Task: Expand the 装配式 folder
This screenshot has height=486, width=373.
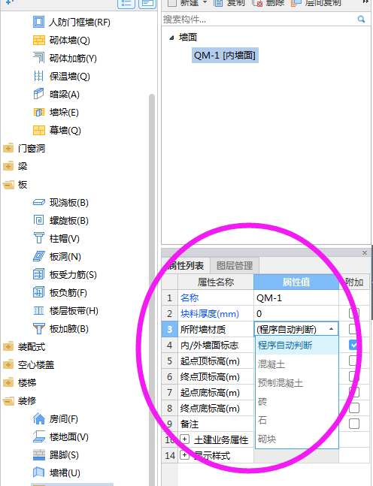Action: coord(8,346)
